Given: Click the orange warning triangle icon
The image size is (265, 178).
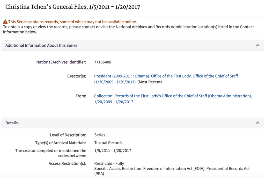Looking at the screenshot, I should (x=5, y=22).
